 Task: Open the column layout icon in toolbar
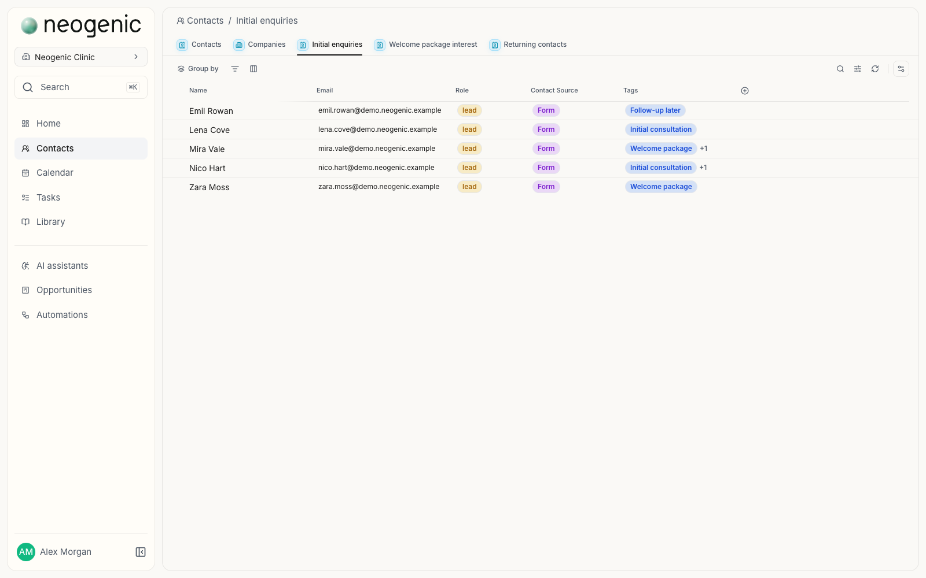pos(253,69)
